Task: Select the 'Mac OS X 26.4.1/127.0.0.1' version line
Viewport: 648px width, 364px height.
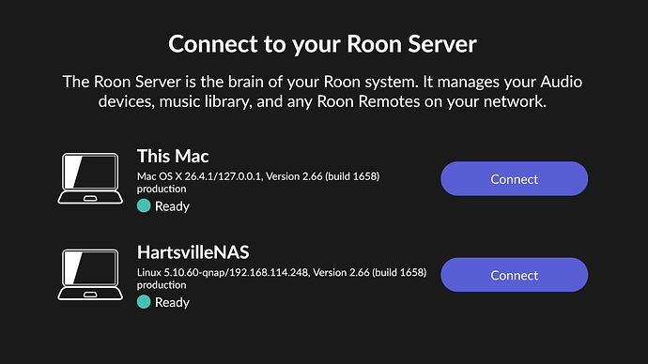Action: click(x=258, y=176)
